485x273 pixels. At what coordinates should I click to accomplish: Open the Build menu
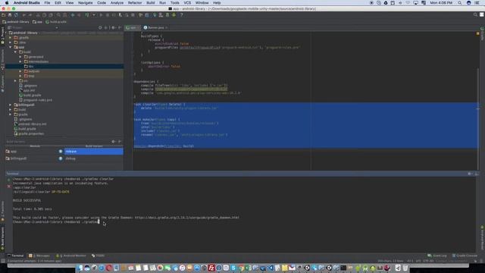[x=151, y=3]
